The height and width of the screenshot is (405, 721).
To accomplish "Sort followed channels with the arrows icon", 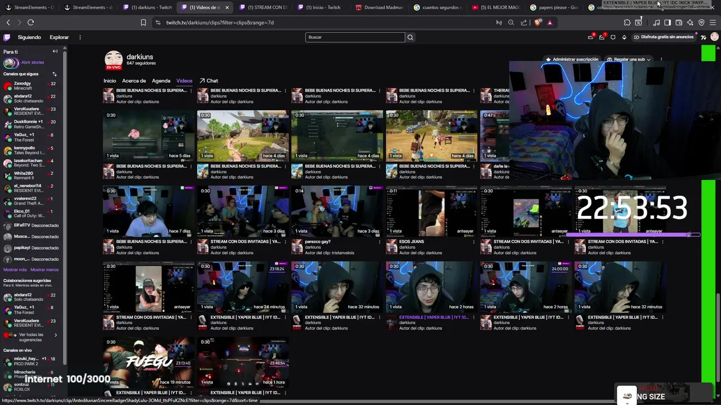I will tap(55, 74).
